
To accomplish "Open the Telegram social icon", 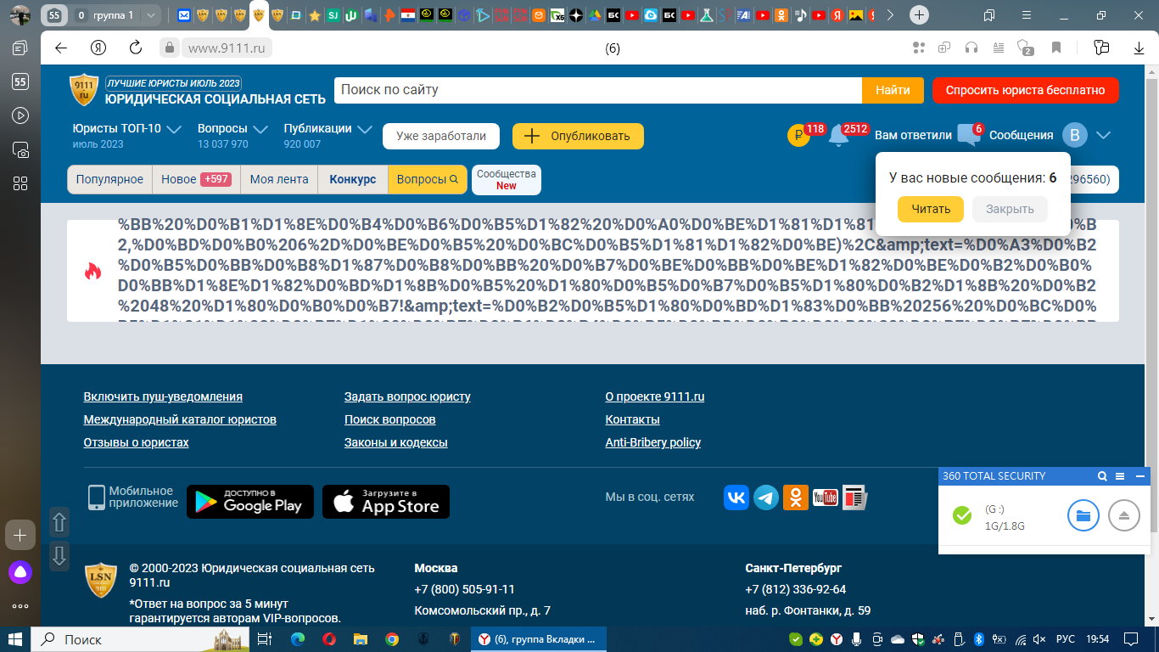I will pos(766,497).
